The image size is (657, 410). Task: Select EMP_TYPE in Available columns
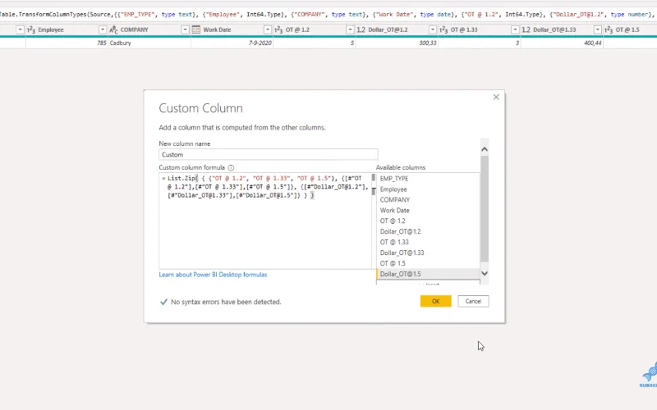tap(428, 179)
